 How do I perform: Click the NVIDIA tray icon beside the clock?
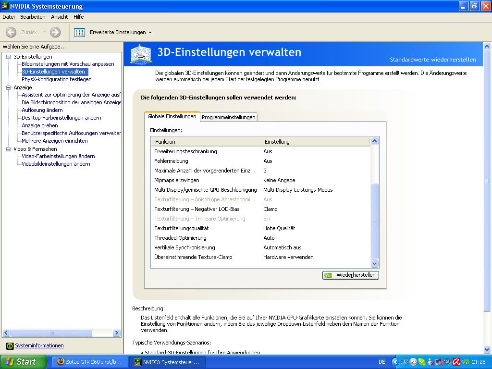pyautogui.click(x=465, y=362)
